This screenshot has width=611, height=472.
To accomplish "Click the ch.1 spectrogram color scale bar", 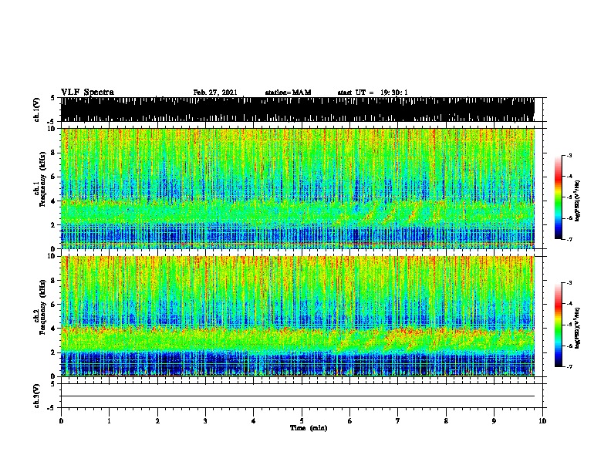I will (559, 197).
